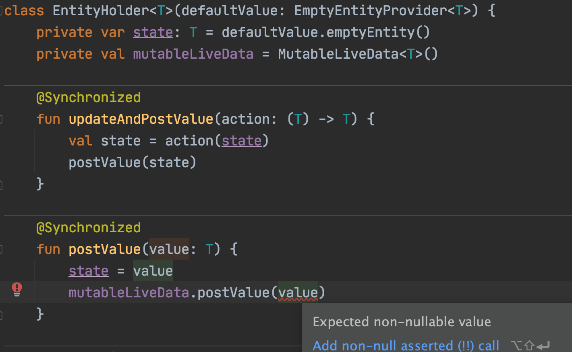
Task: Click the @Synchronized annotation above updateAndPostValue
Action: coord(88,98)
